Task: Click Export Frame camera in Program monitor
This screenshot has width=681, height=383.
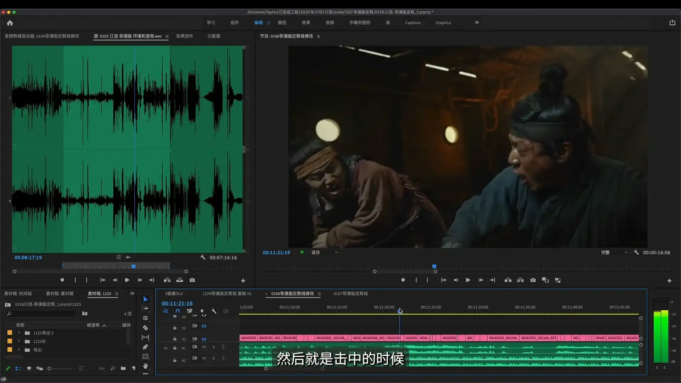Action: [533, 280]
